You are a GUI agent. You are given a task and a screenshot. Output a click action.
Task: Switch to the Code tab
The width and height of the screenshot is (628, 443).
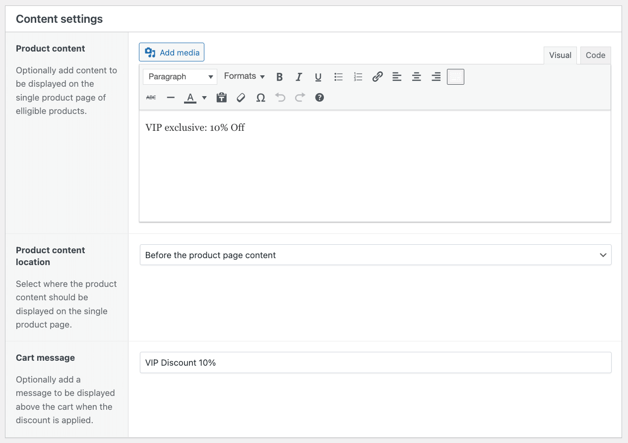[x=595, y=55]
